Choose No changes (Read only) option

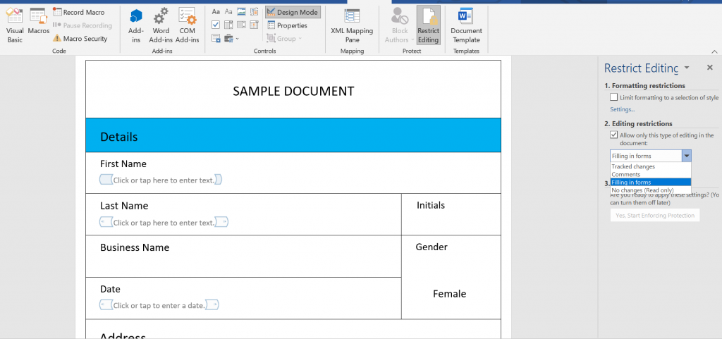click(x=651, y=190)
